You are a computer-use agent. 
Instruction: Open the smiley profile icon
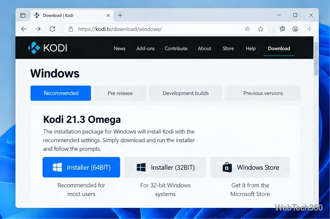[x=295, y=29]
